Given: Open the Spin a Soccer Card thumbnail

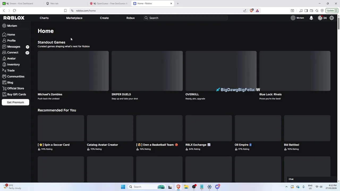Looking at the screenshot, I should [61, 128].
